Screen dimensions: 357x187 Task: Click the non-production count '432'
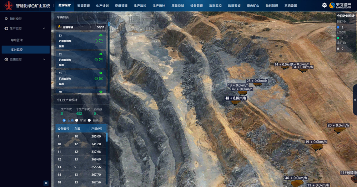pyautogui.click(x=79, y=114)
